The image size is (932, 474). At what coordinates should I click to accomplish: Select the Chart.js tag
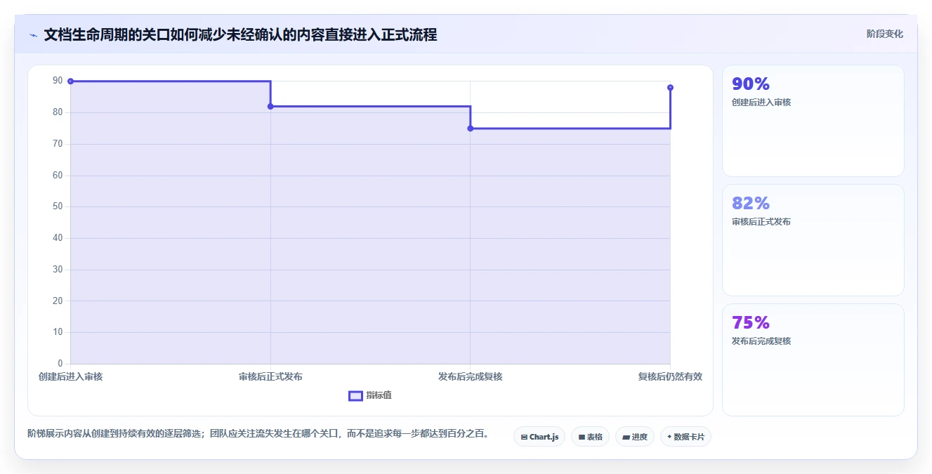coord(539,437)
